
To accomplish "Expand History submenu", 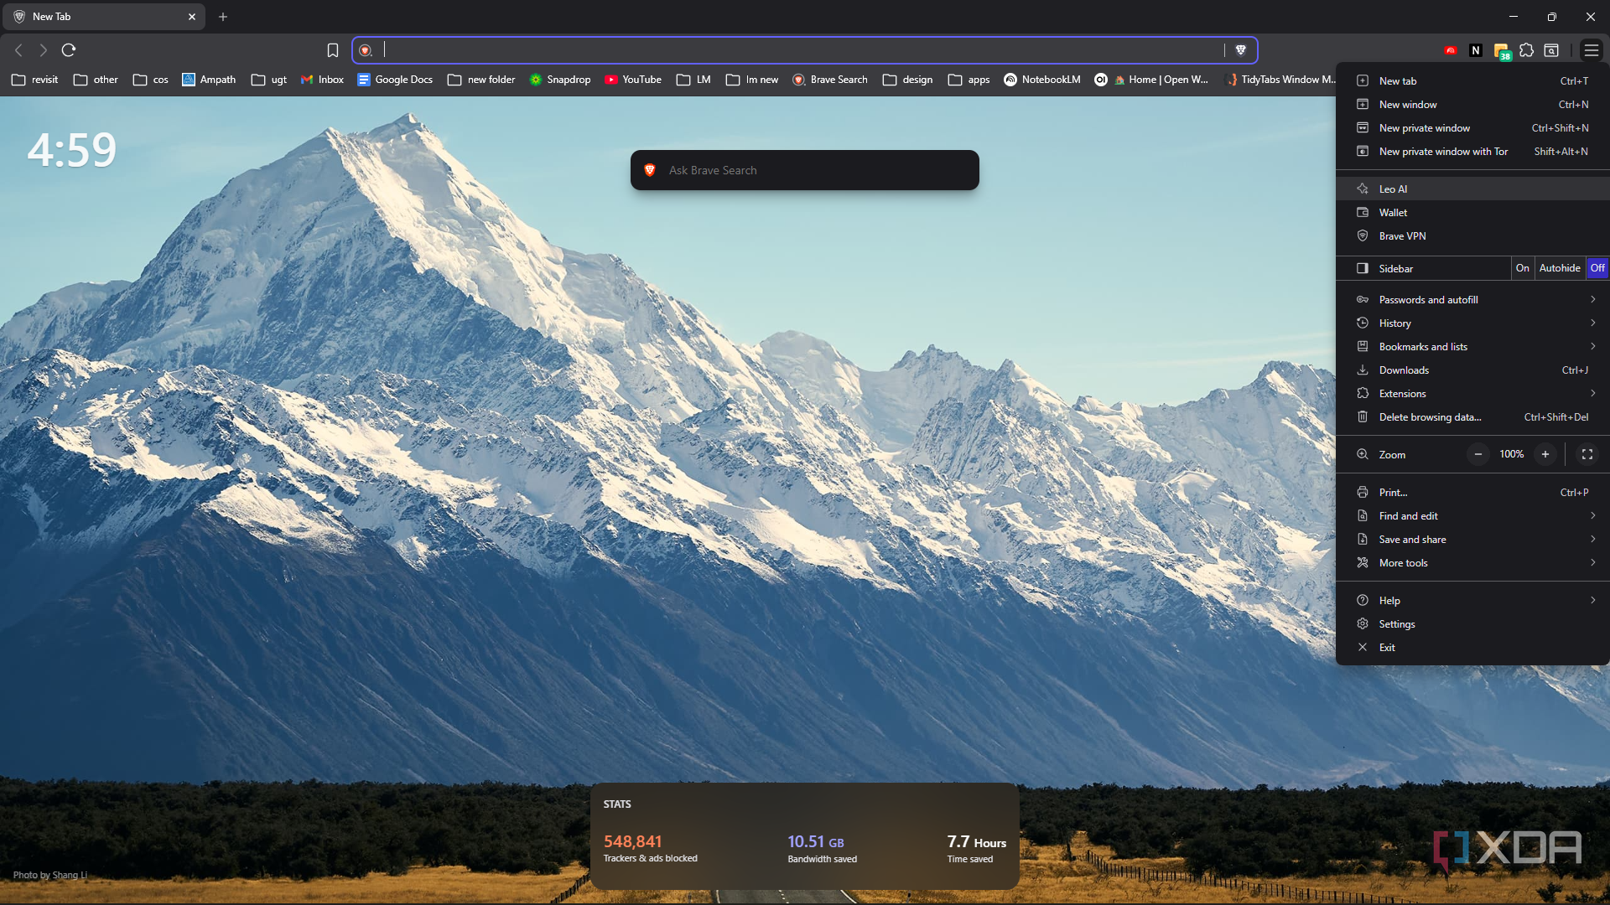I will point(1472,323).
